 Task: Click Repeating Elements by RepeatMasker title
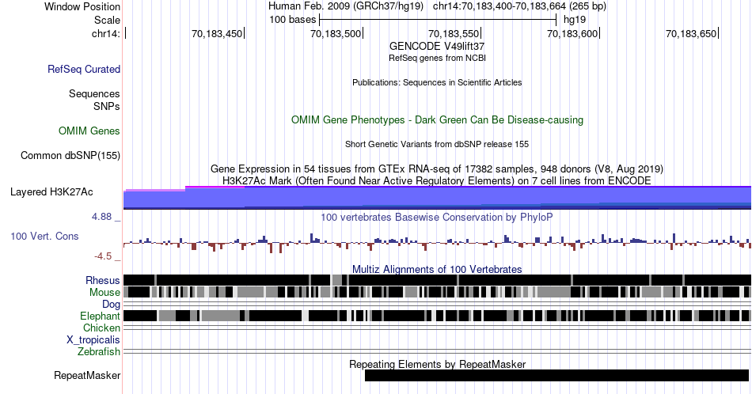437,364
